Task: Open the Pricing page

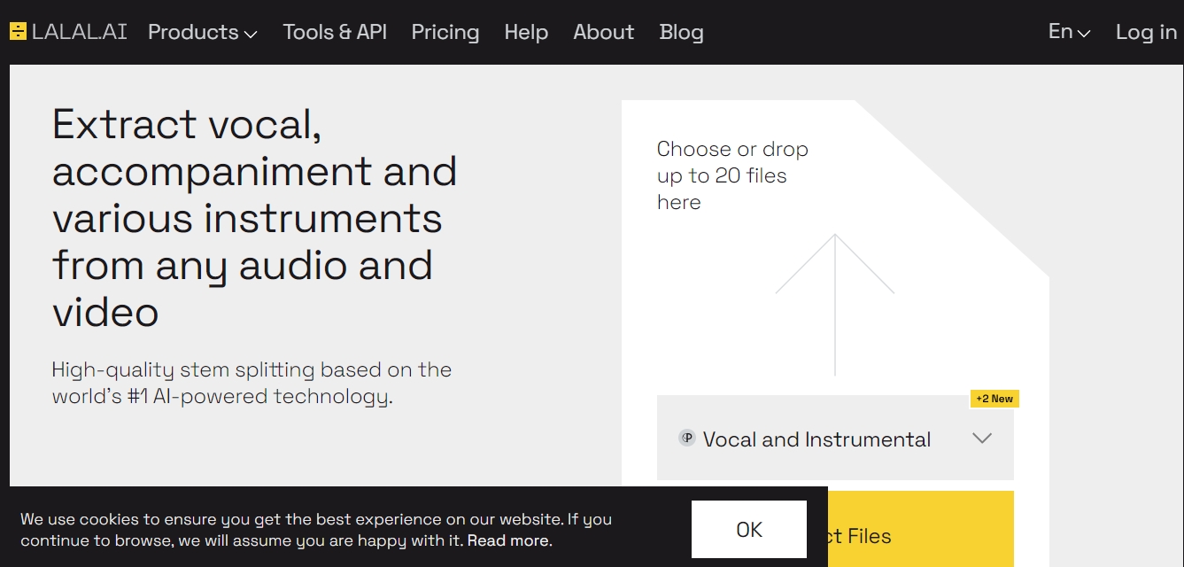Action: (445, 33)
